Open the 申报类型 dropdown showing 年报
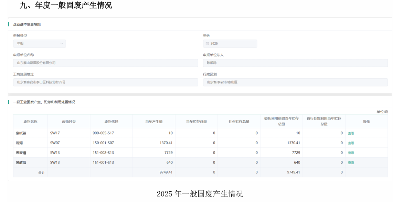The height and width of the screenshot is (203, 402). [x=39, y=44]
